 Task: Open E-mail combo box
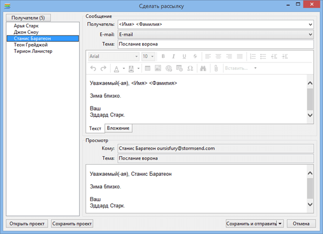[216, 34]
